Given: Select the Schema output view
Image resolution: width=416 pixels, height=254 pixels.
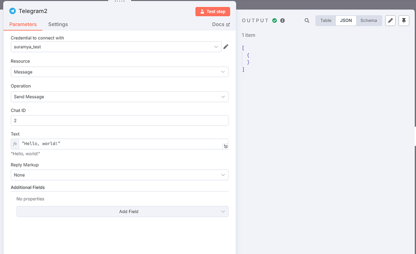Looking at the screenshot, I should click(368, 20).
